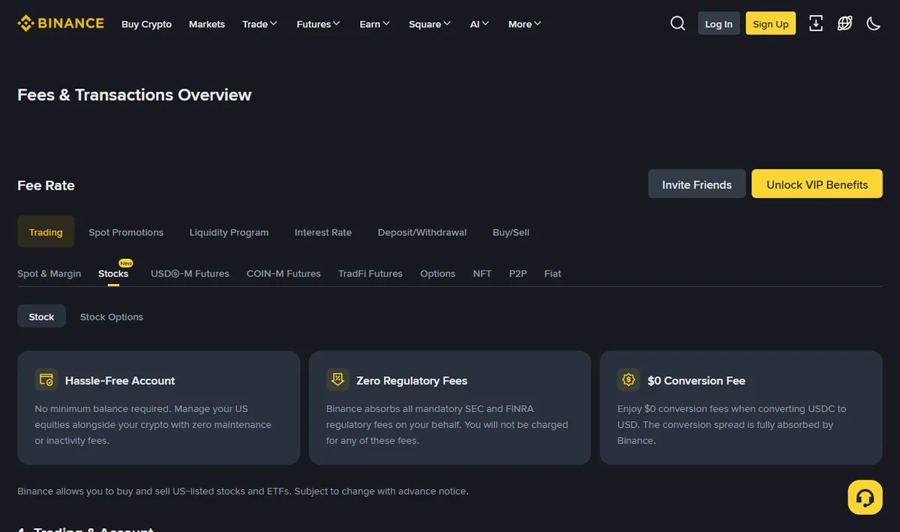Click the Fees & Transactions Overview title
Viewport: 900px width, 532px height.
click(x=134, y=95)
